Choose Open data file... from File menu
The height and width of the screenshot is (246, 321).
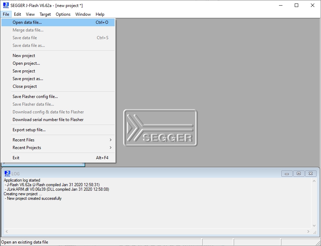(58, 22)
